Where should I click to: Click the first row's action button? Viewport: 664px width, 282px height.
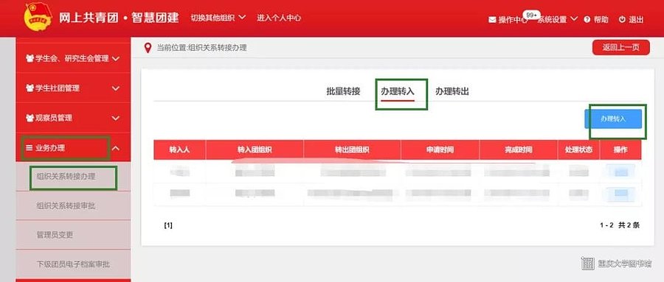point(620,172)
